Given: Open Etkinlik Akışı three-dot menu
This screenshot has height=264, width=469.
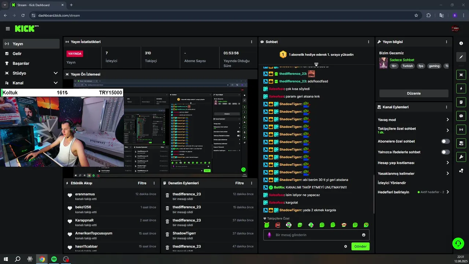Looking at the screenshot, I should point(154,183).
